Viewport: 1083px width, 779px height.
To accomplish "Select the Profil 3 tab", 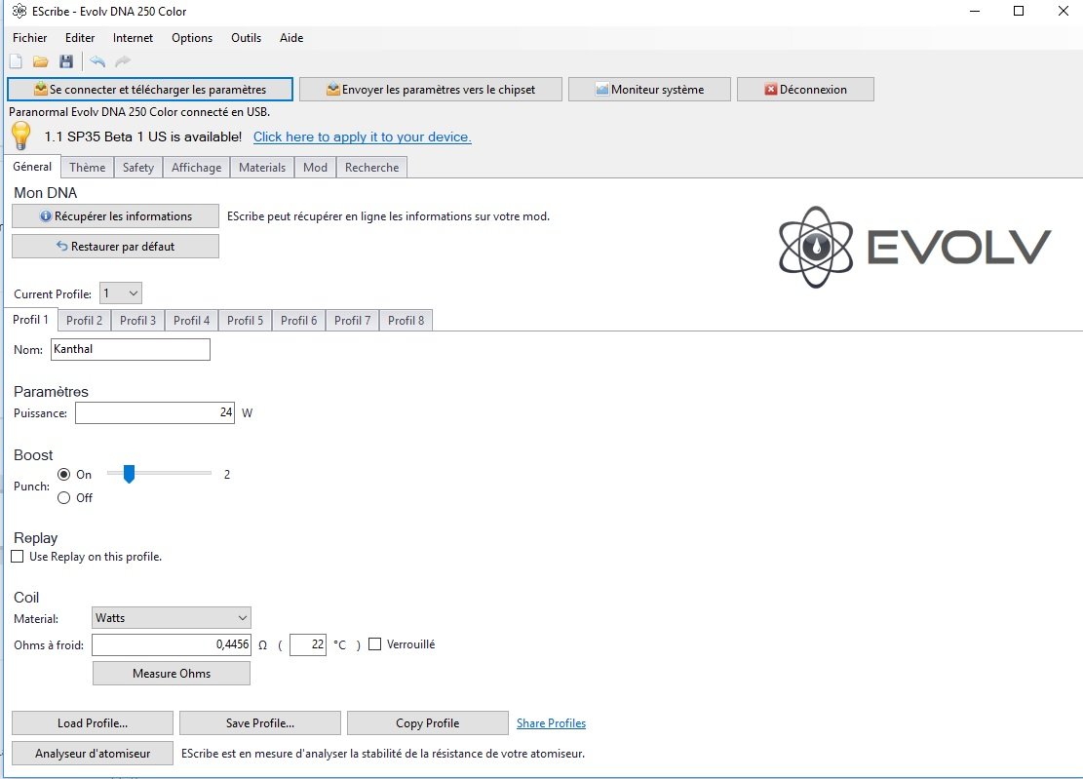I will click(137, 321).
